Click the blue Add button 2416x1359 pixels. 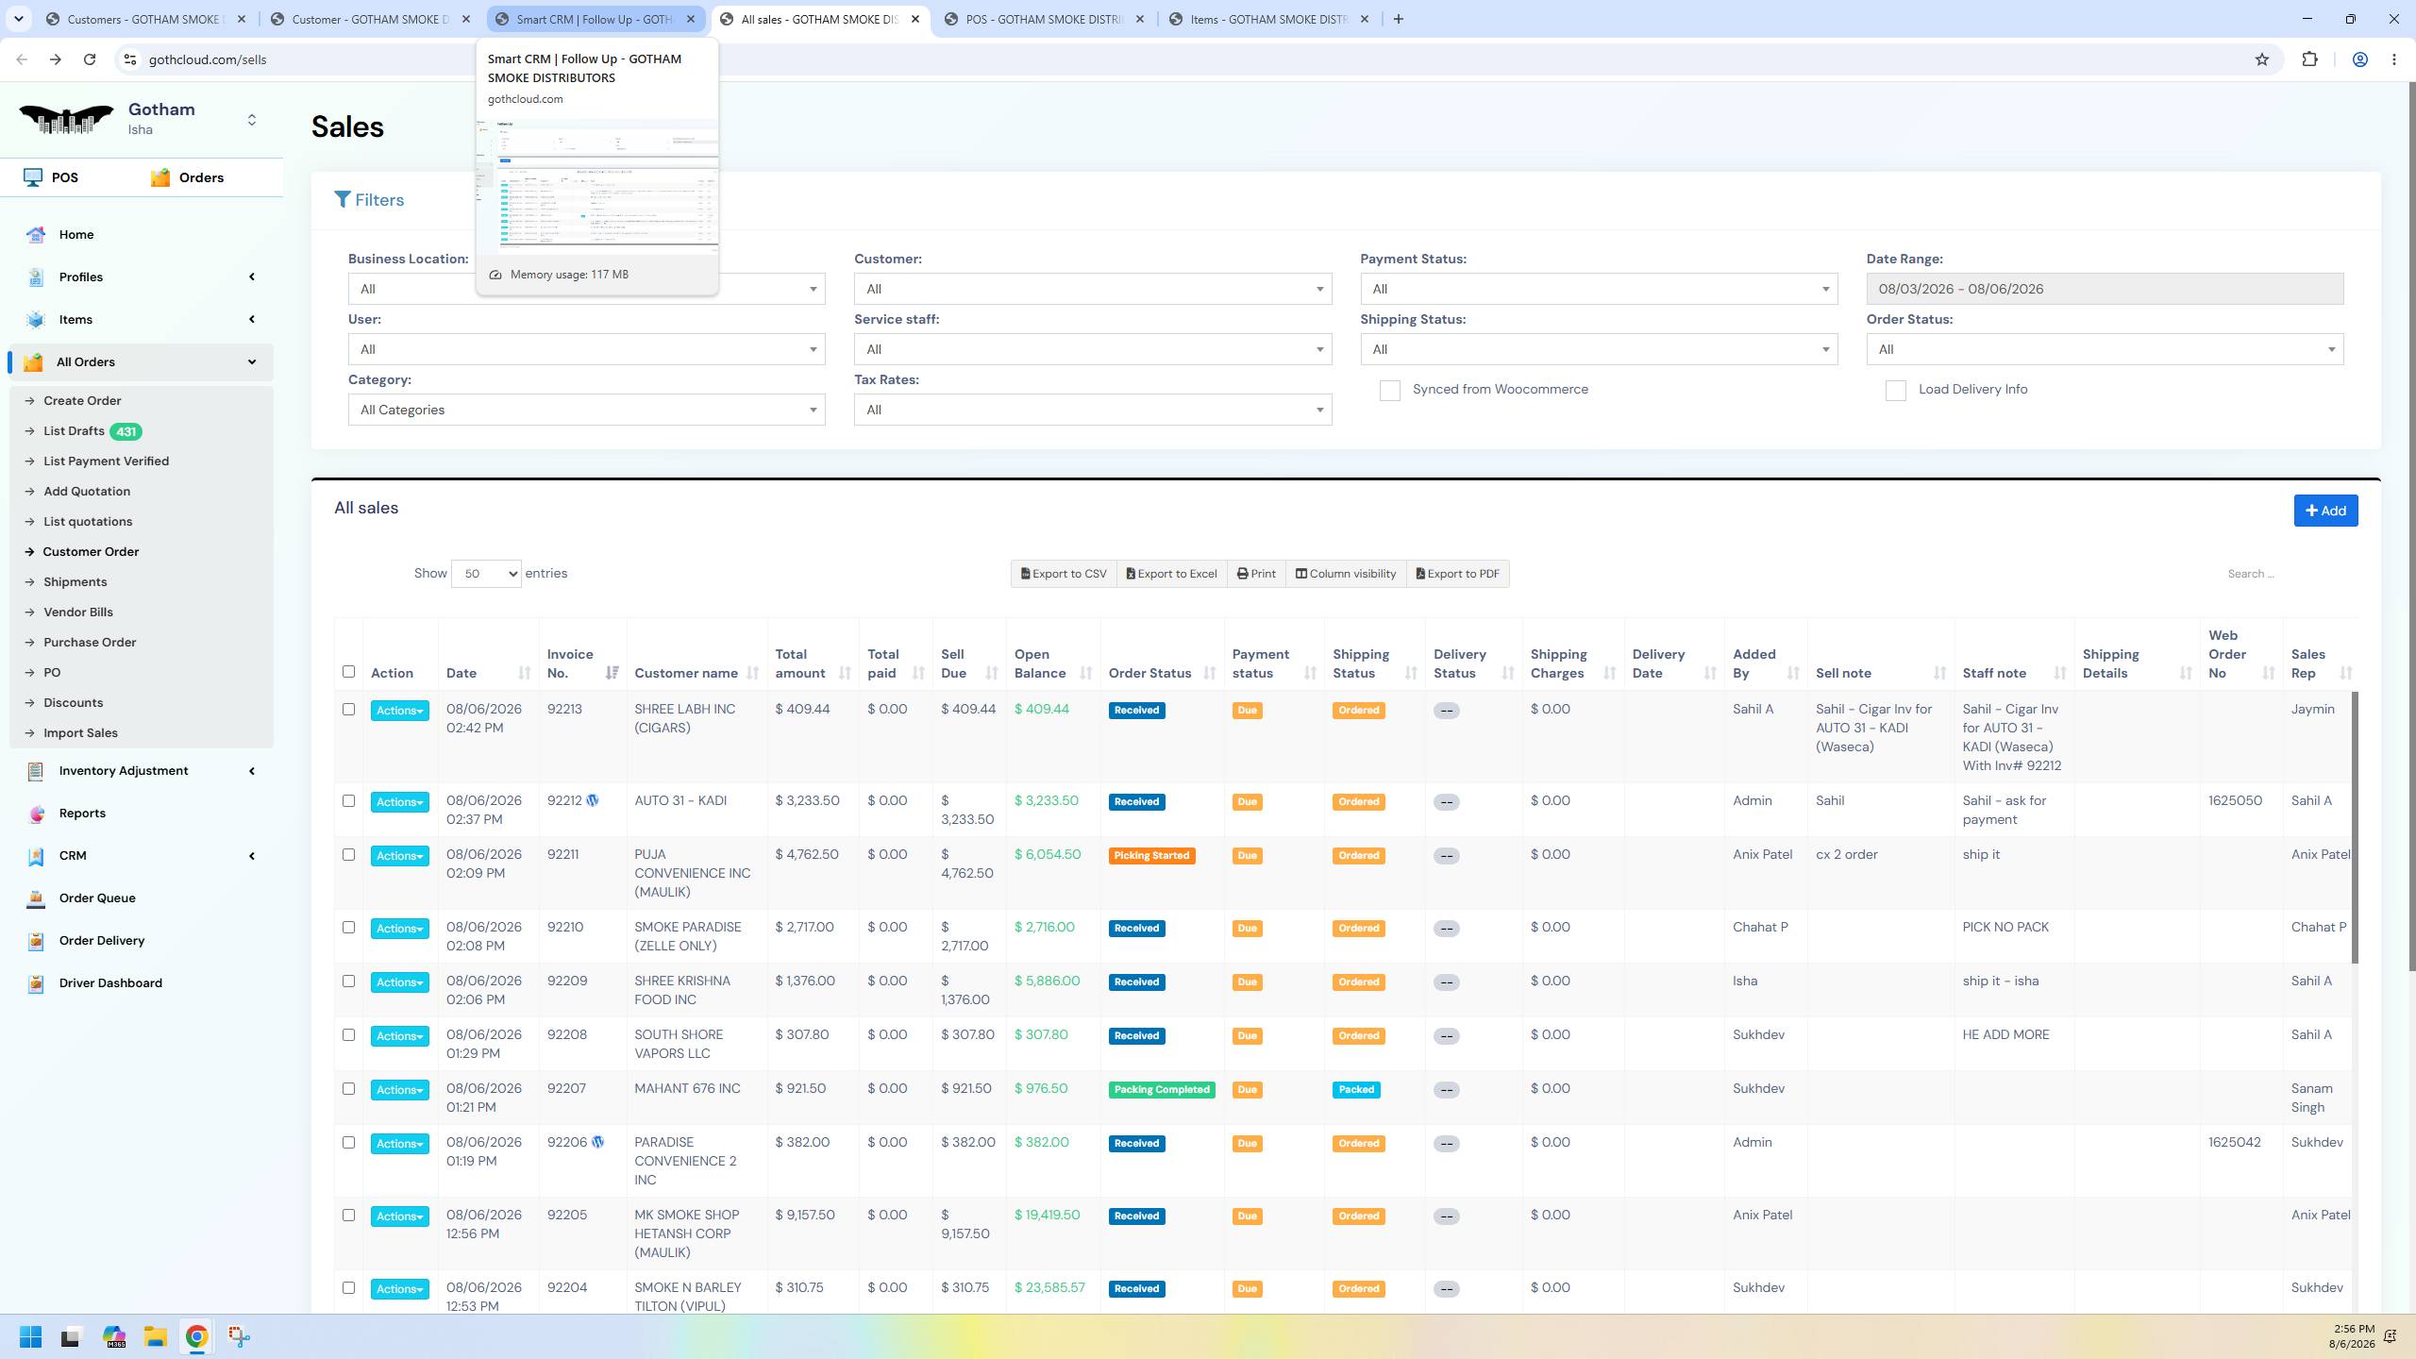(2325, 511)
